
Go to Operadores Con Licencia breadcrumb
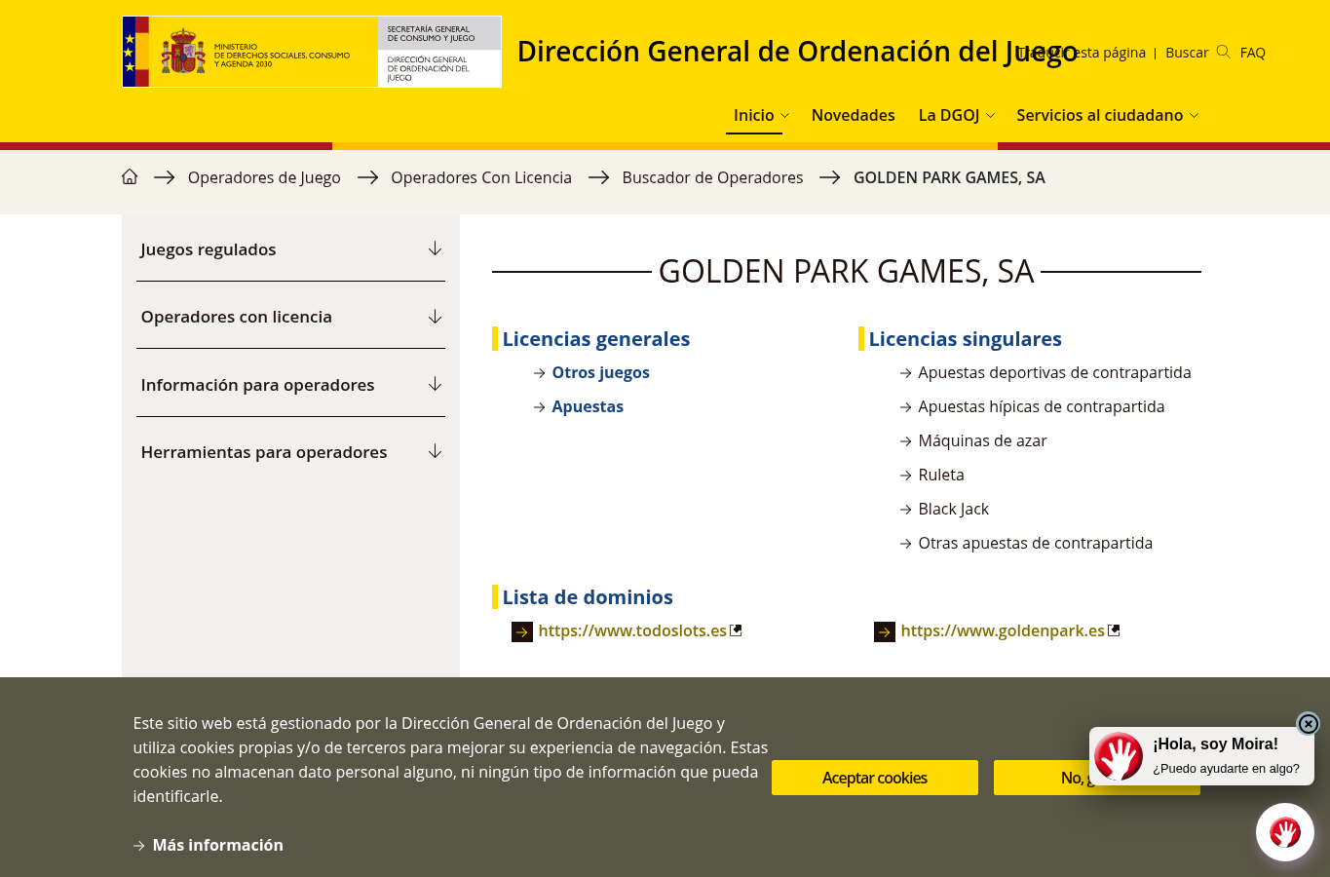click(481, 177)
